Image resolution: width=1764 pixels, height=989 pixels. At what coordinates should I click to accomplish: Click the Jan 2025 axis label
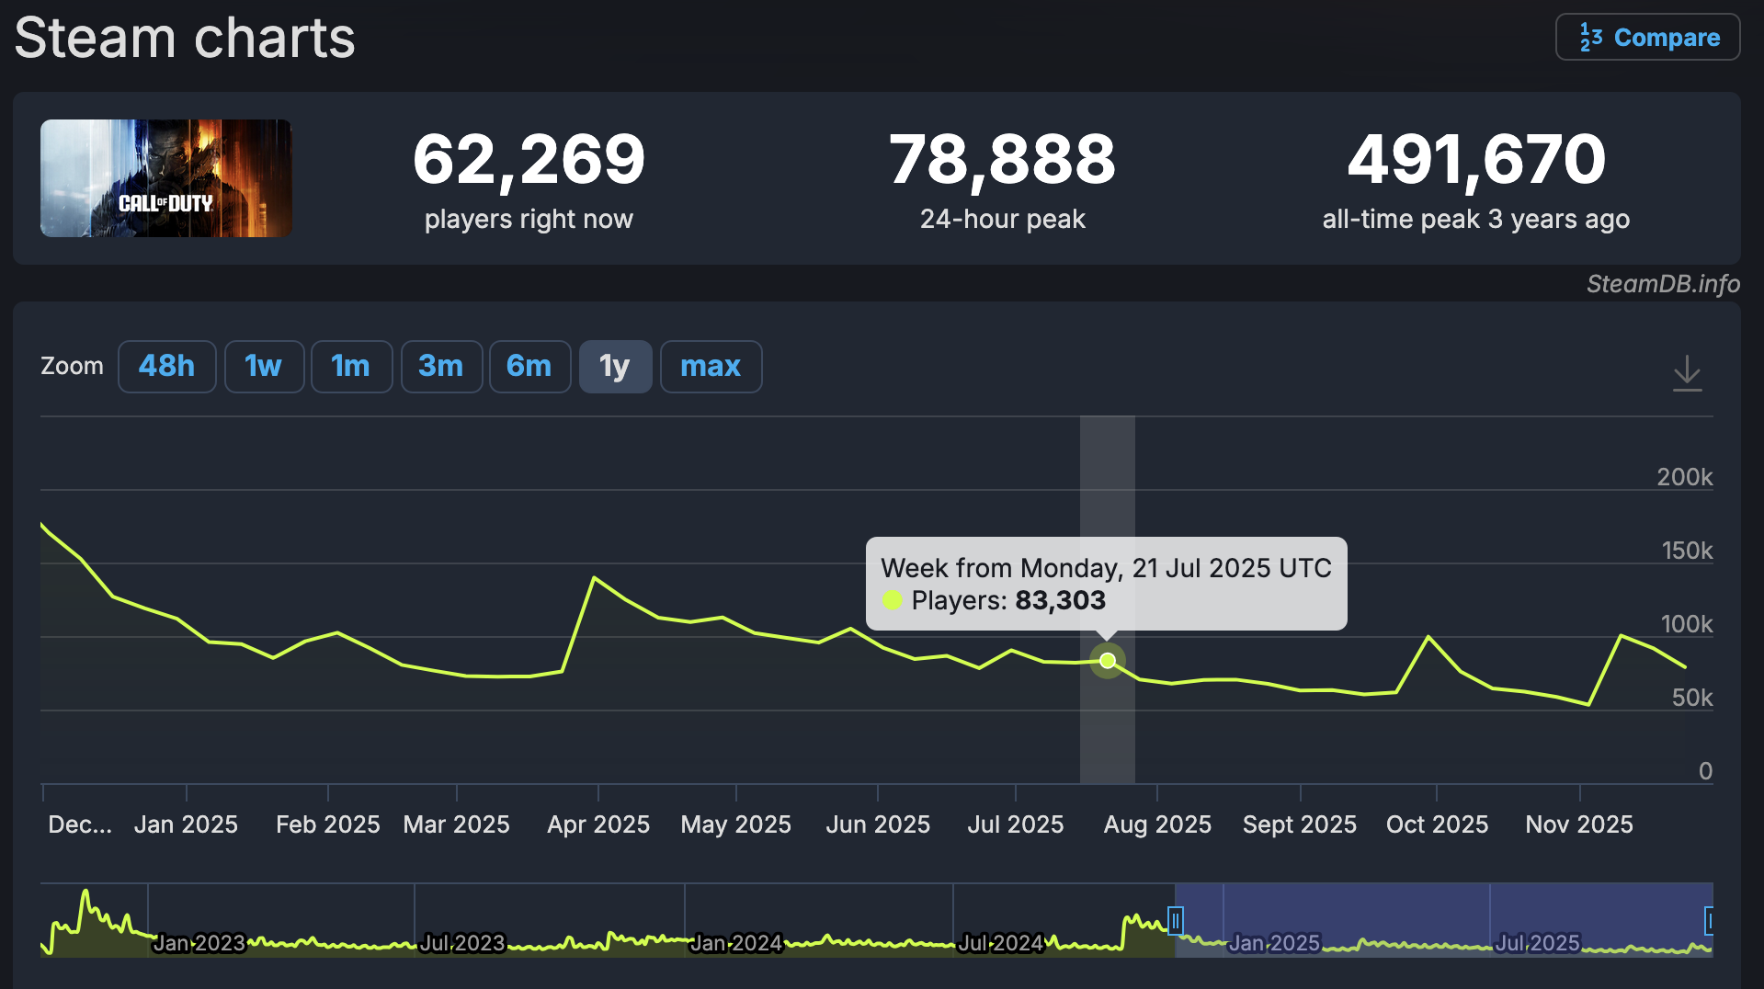tap(186, 824)
